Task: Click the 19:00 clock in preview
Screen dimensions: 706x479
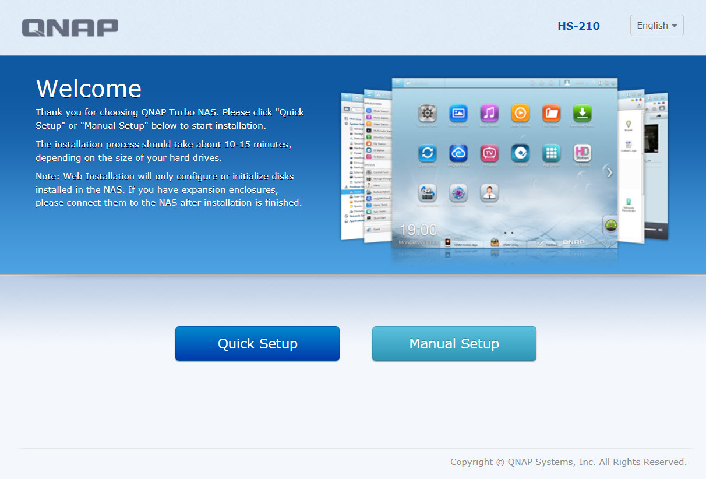Action: point(418,230)
